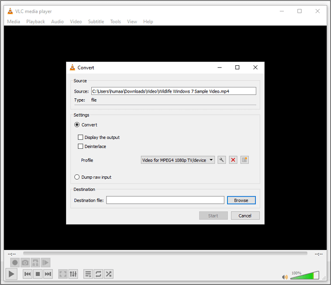
Task: Select the Dump raw input radio button
Action: click(77, 177)
